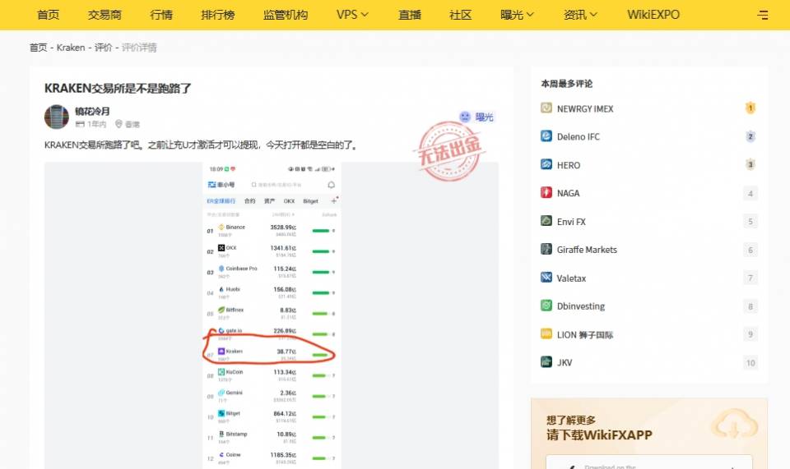
Task: Open the Envi FX broker link
Action: pos(571,221)
